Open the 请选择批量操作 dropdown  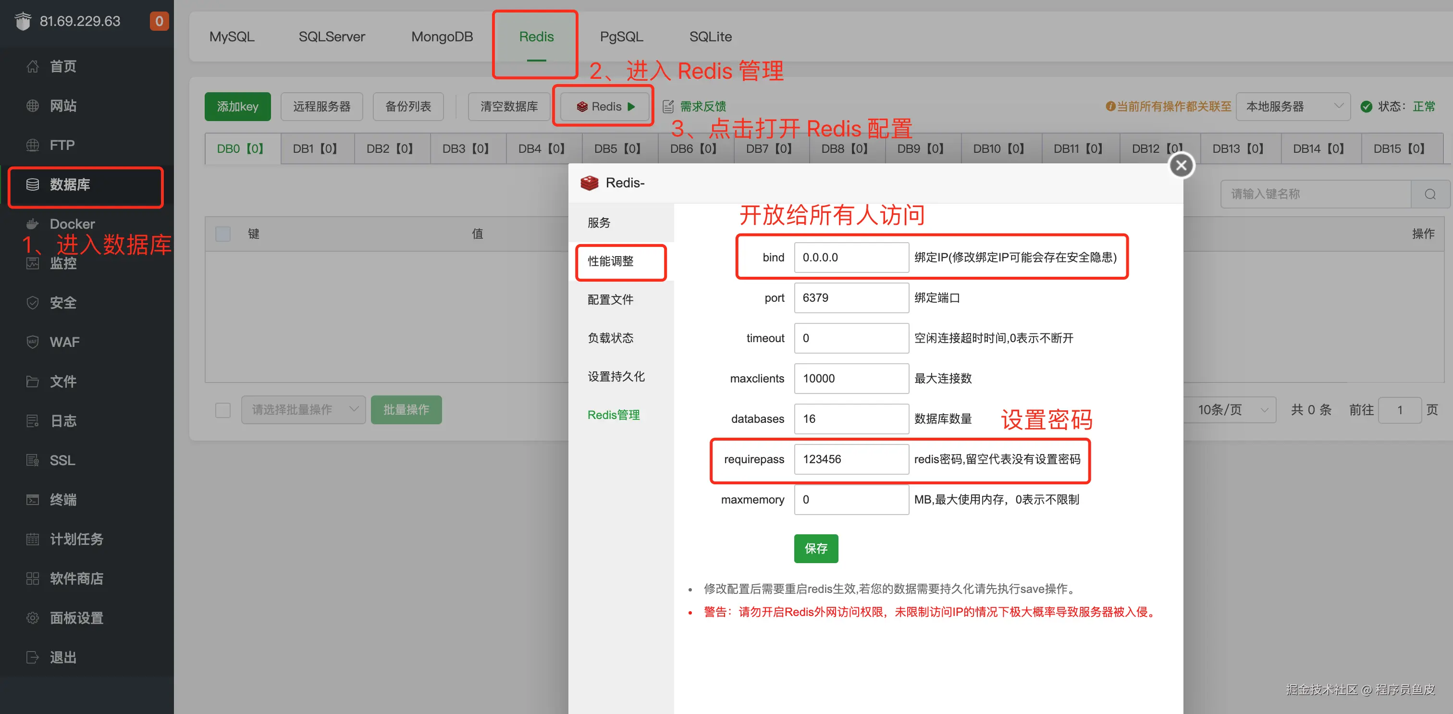[304, 410]
